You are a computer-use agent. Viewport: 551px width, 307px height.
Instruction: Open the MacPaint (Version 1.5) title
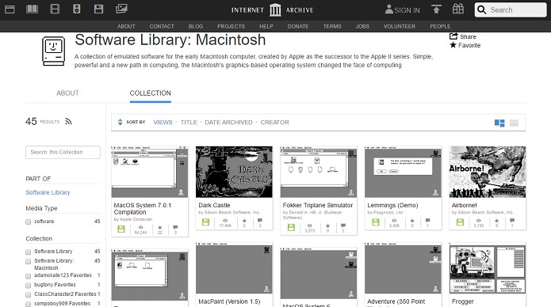(229, 301)
